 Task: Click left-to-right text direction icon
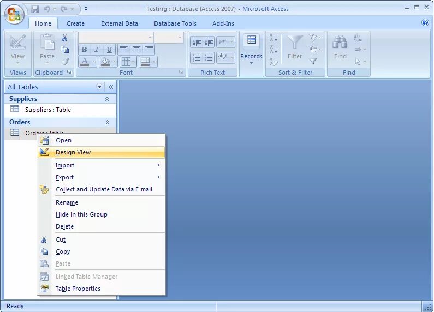[223, 42]
